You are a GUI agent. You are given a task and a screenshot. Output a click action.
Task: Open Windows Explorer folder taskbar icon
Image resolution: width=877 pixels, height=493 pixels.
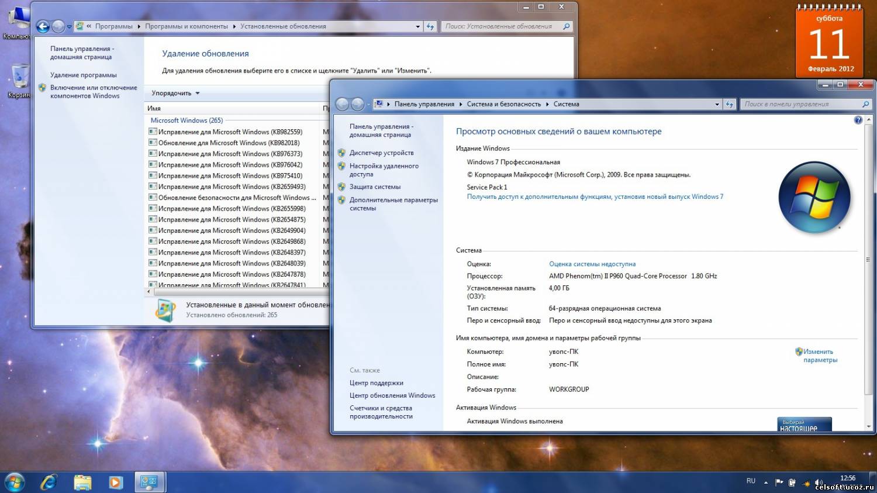[82, 482]
